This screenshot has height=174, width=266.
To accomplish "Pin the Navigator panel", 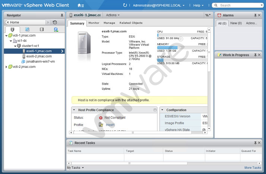I will pyautogui.click(x=62, y=15).
